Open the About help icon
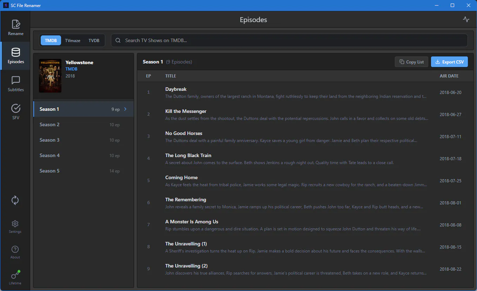Screen dimensions: 477x291 [15, 249]
